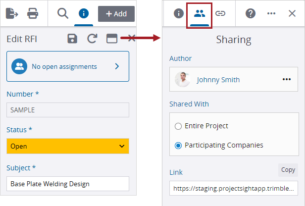305x206 pixels.
Task: Click the save icon in Edit RFI
Action: point(72,39)
